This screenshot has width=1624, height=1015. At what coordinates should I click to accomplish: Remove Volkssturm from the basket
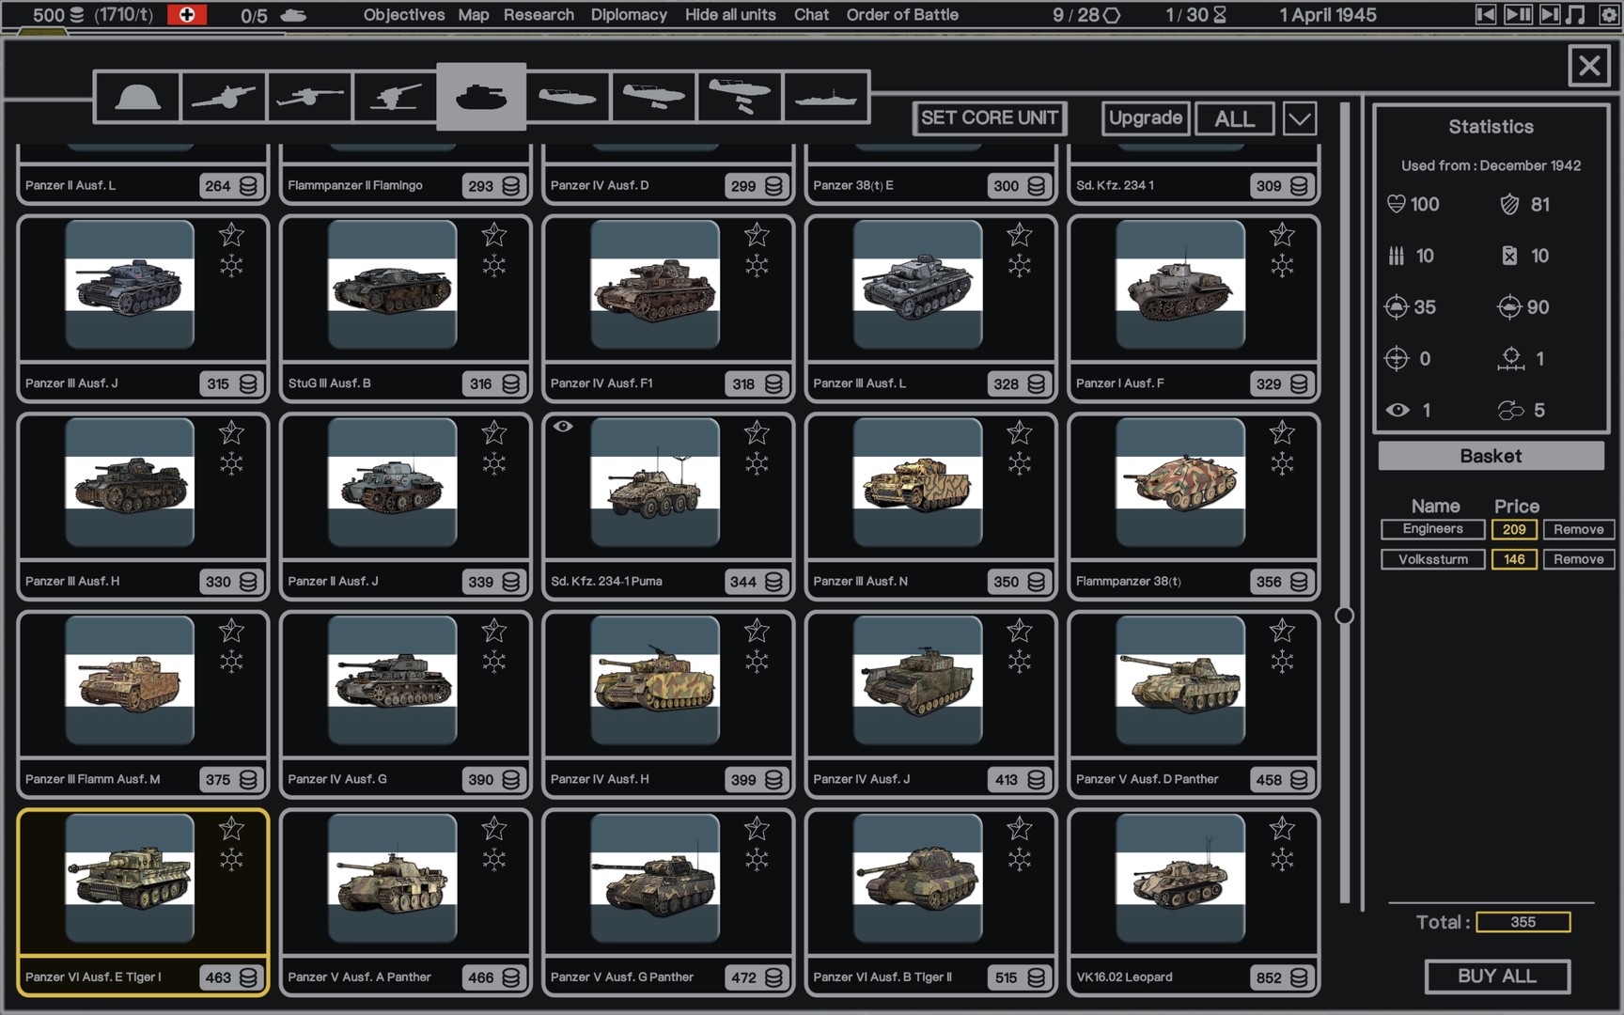[1578, 559]
